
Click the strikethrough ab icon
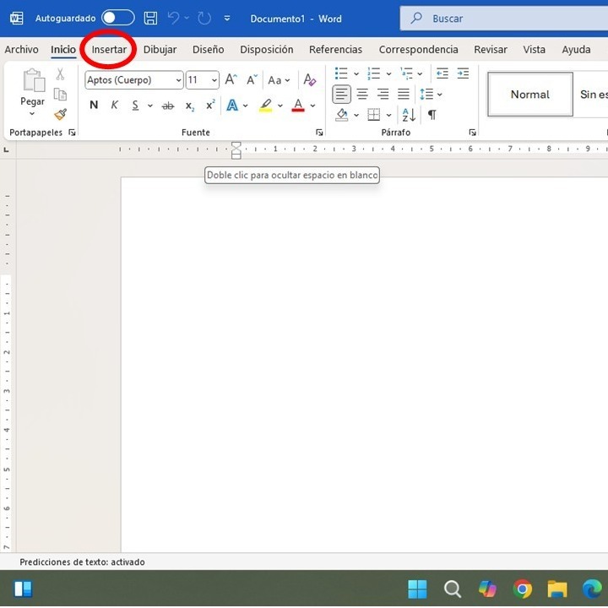167,106
